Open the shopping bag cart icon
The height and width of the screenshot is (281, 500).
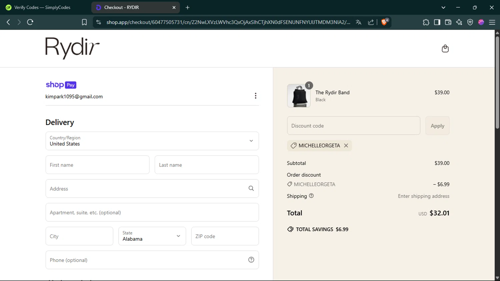coord(445,49)
